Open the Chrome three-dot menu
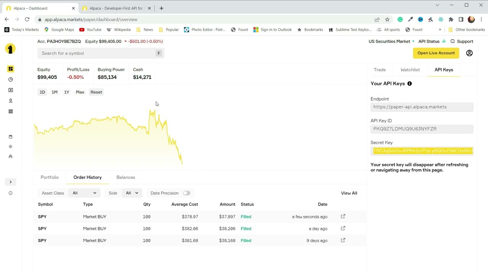The width and height of the screenshot is (488, 274). pyautogui.click(x=482, y=19)
